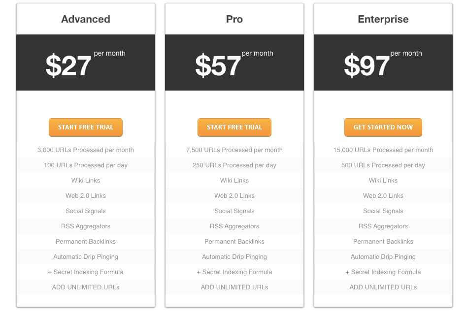Click 500 URLs Processed per day
The height and width of the screenshot is (313, 466).
[383, 165]
